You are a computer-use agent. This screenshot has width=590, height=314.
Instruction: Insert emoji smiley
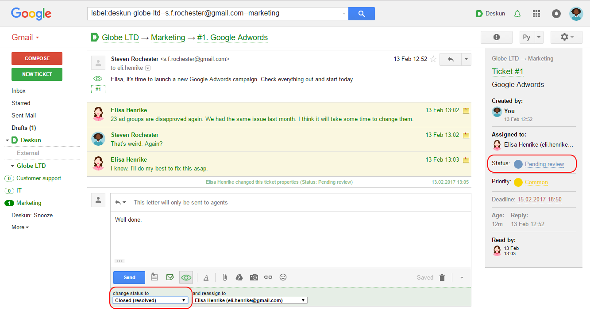tap(283, 277)
